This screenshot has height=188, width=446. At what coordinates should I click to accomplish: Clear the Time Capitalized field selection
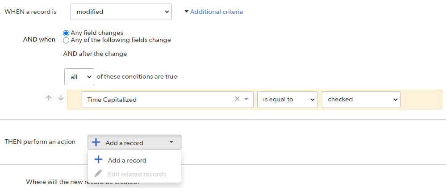[237, 99]
